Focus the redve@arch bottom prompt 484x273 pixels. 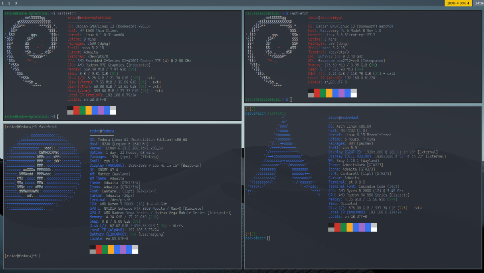coord(269,238)
